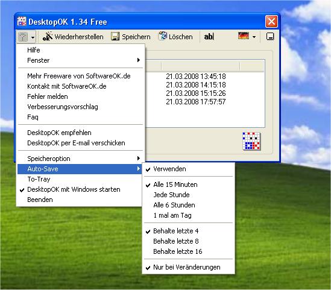331x290 pixels.
Task: Open the Faq menu entry
Action: point(80,117)
